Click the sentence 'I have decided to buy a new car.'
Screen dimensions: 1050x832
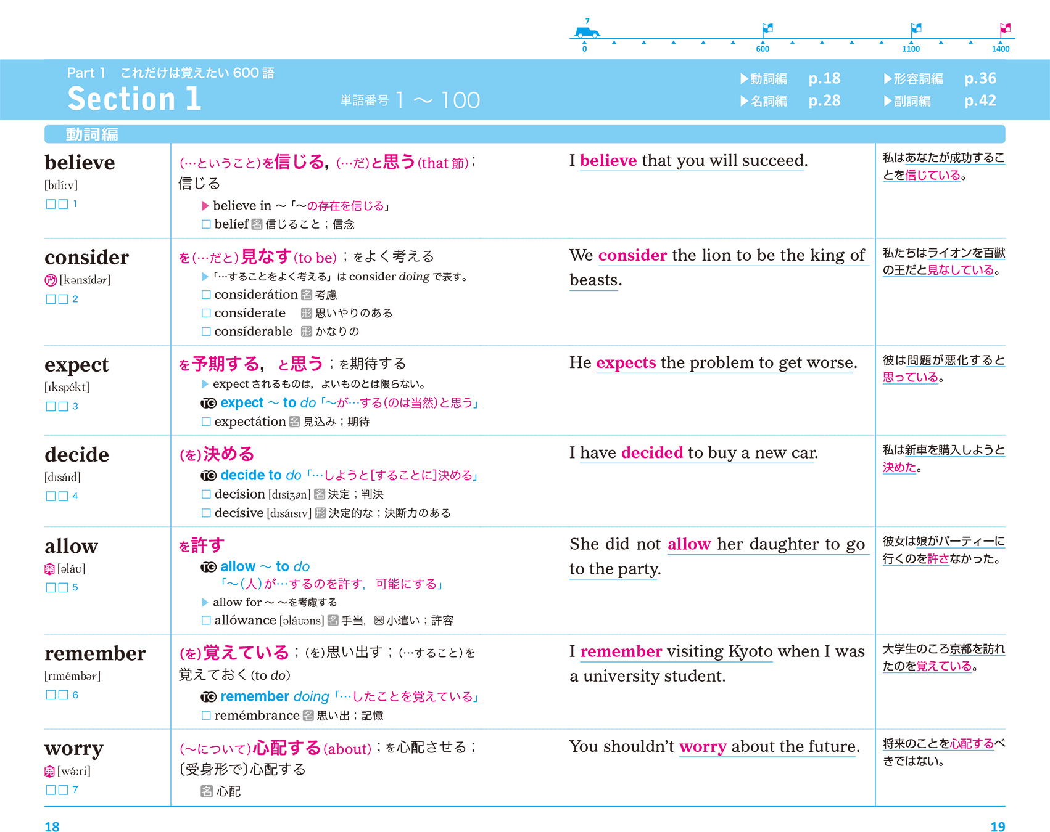coord(693,453)
